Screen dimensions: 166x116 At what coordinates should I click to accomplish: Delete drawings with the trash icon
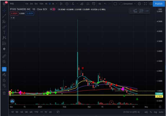click(4, 93)
